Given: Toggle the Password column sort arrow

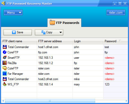Looking at the screenshot, I should click(x=120, y=41).
